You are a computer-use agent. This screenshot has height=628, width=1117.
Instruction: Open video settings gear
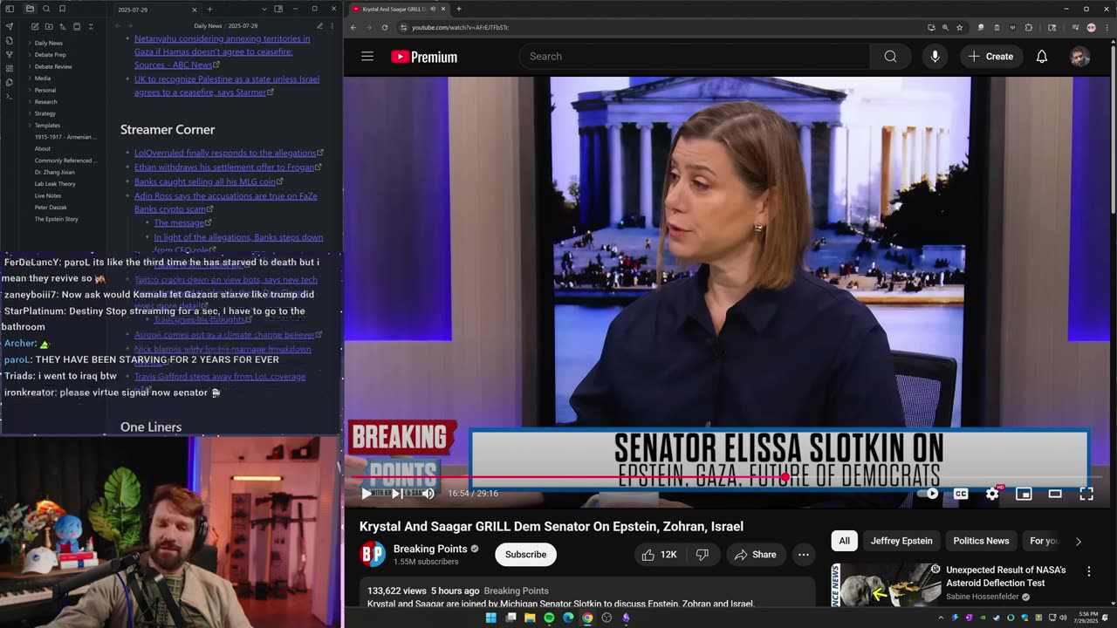992,494
